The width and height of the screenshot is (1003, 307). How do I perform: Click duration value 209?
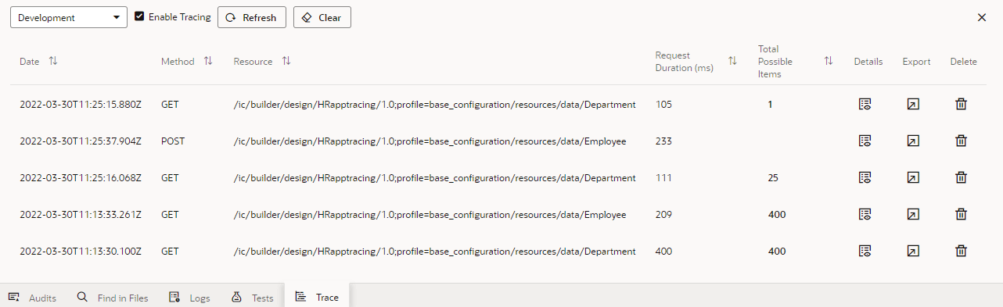coord(663,214)
